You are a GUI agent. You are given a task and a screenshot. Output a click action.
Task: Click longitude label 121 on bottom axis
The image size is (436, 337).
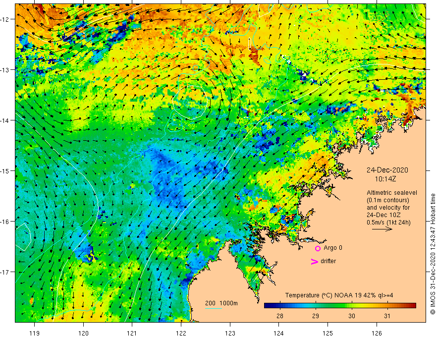point(132,333)
